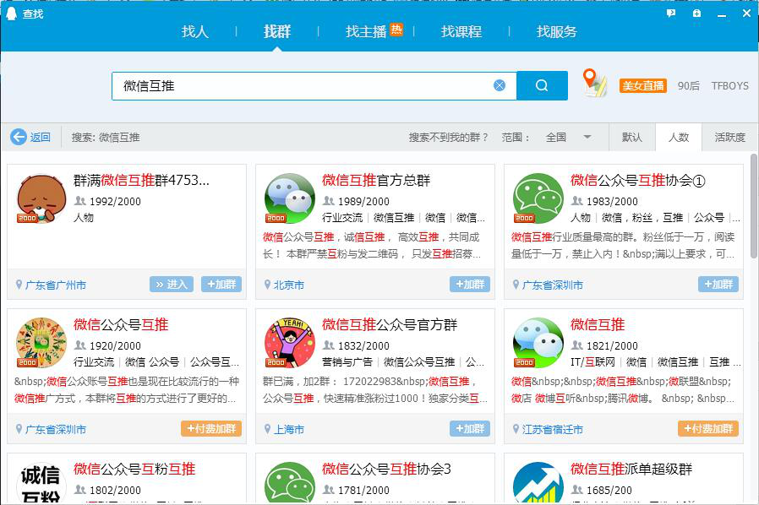The width and height of the screenshot is (759, 505).
Task: Open 微信互推公众号官方群 YEAH avatar
Action: coord(290,343)
